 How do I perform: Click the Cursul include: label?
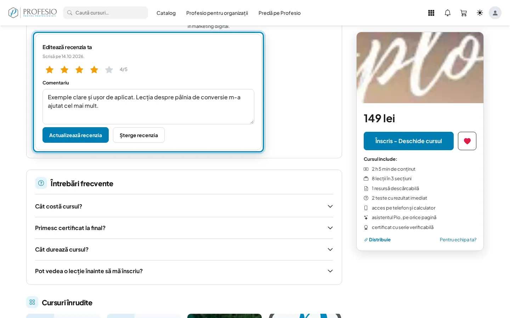pos(380,159)
